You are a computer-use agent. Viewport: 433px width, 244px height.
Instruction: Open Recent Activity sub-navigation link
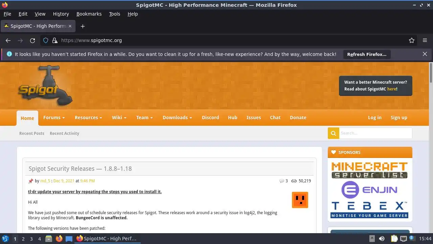[x=64, y=133]
